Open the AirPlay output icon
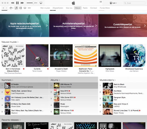The image size is (147, 129). pos(41,3)
